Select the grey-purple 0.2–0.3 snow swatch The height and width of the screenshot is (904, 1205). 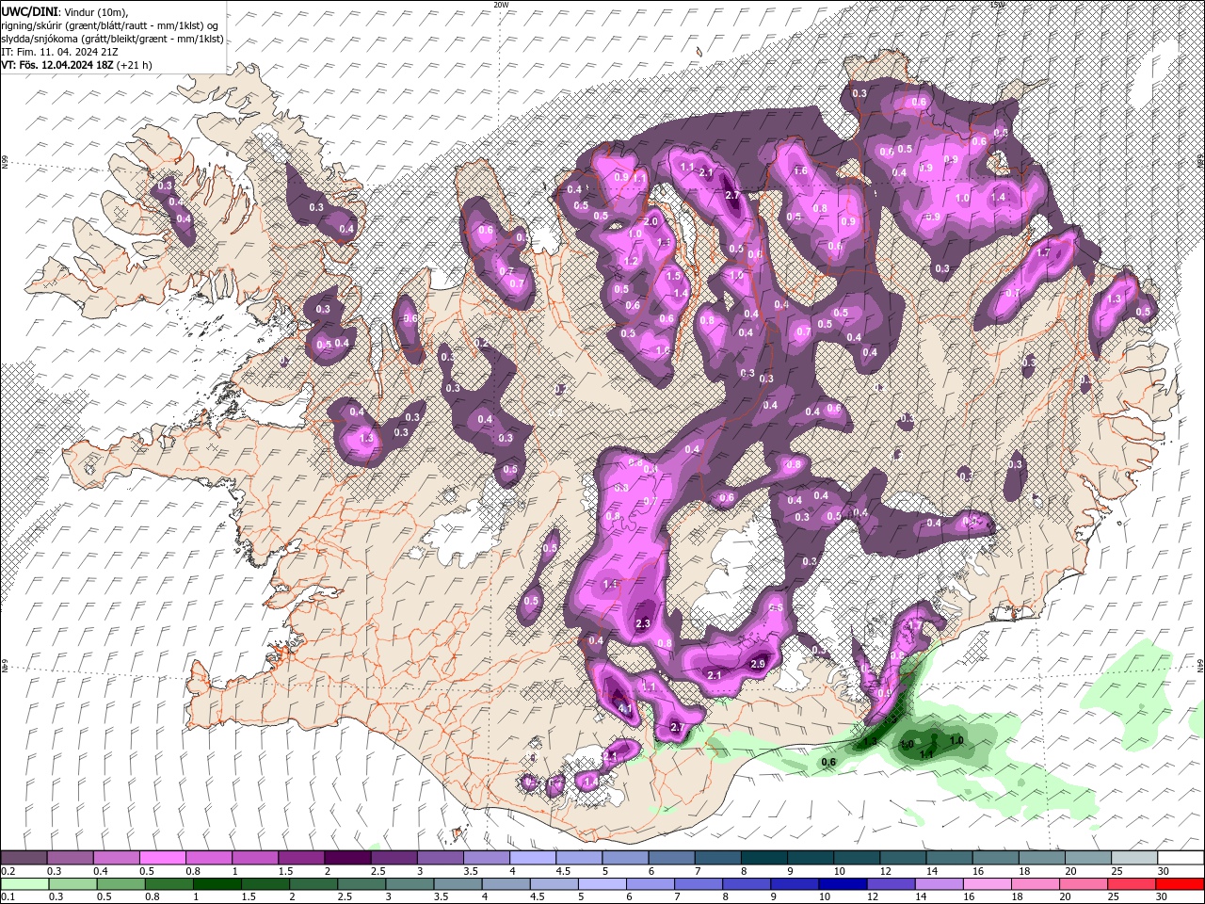(24, 858)
